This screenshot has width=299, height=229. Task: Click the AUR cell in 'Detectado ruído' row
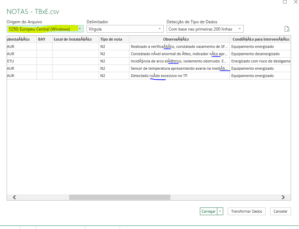tap(22, 76)
